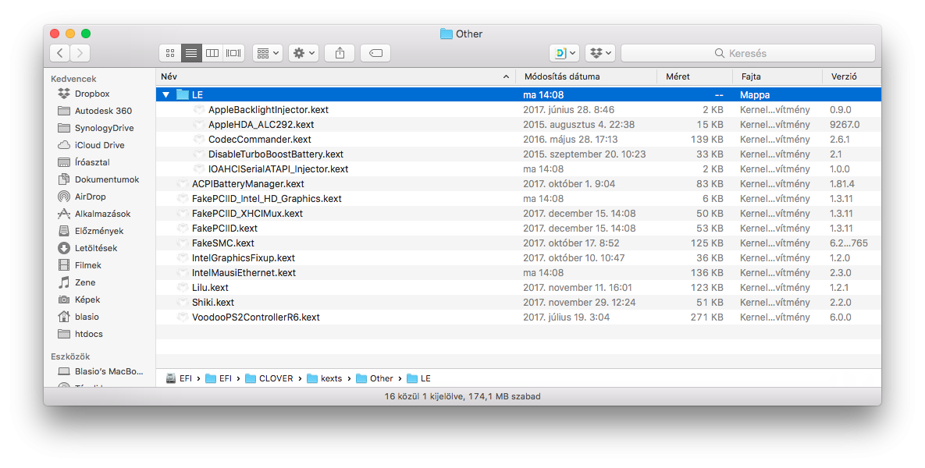The height and width of the screenshot is (468, 925).
Task: Click LE in the path bar
Action: click(x=419, y=378)
